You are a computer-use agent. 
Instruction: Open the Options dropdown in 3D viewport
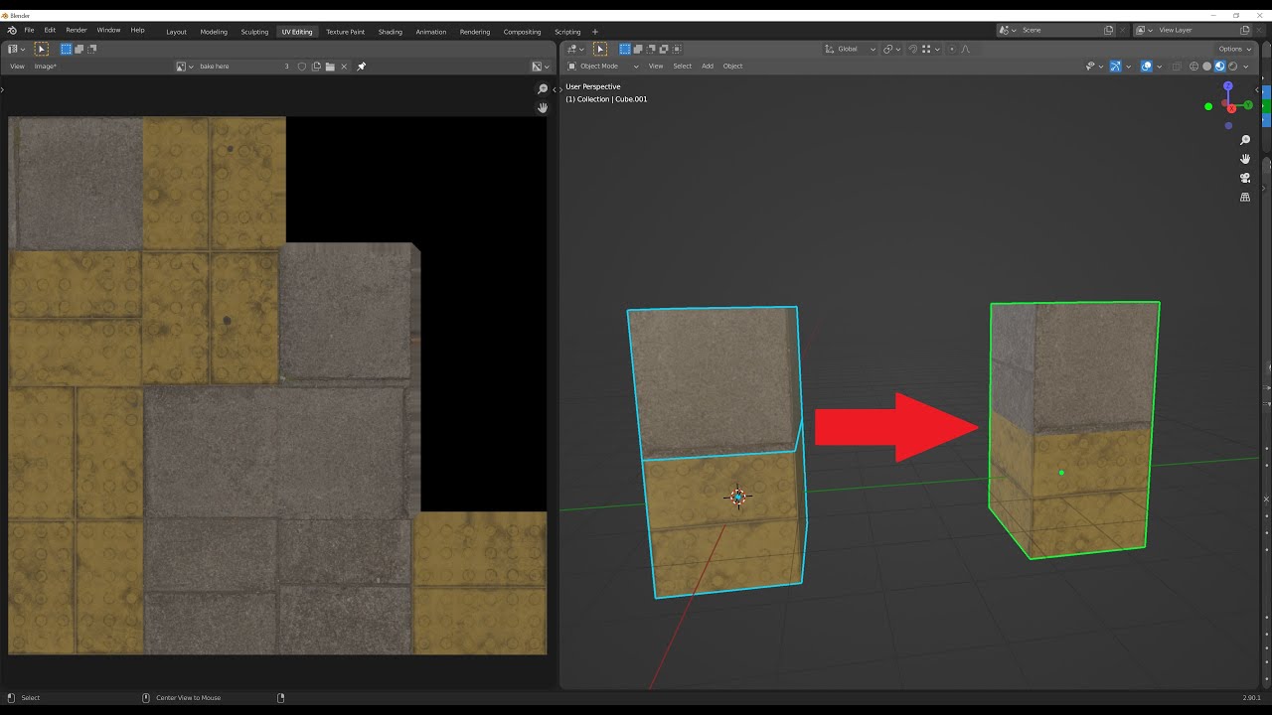click(x=1233, y=49)
